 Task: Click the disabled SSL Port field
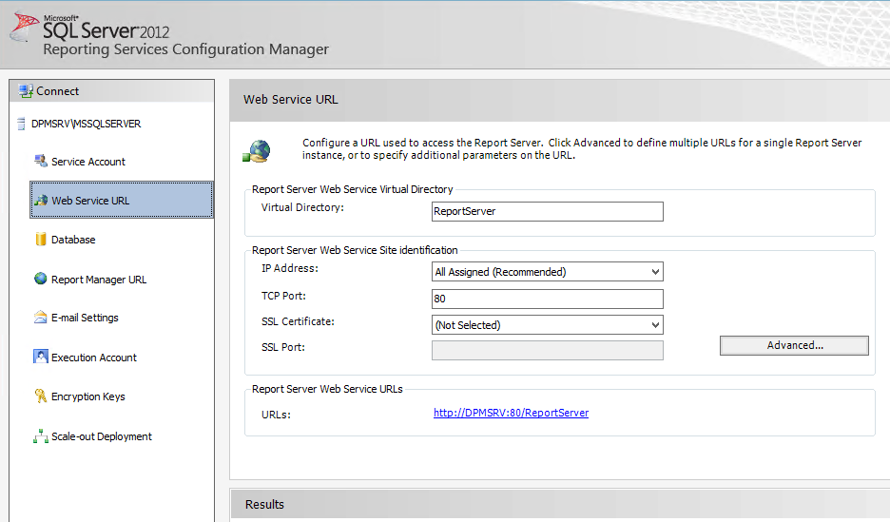[x=547, y=350]
